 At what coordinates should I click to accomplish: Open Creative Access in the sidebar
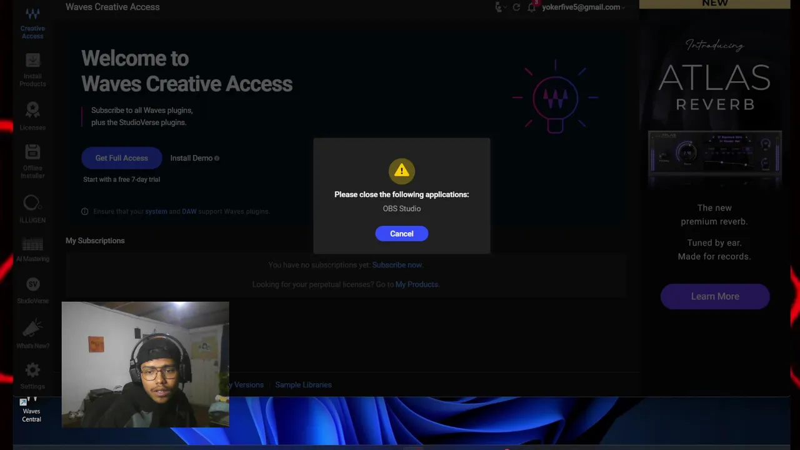(32, 23)
